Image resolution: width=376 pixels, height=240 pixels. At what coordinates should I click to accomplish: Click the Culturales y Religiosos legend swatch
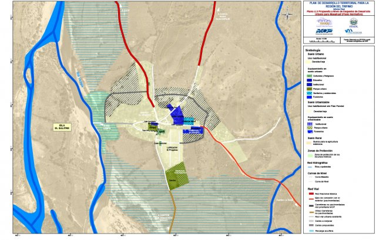click(x=310, y=77)
